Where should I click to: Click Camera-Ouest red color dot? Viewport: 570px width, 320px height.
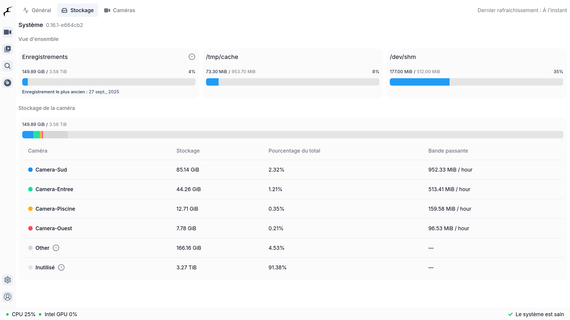pos(30,228)
